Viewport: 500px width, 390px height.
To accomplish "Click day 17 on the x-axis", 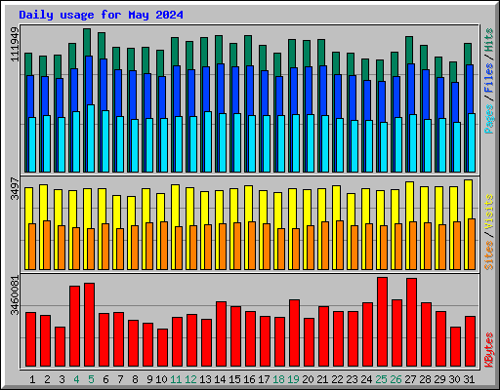I will point(264,379).
